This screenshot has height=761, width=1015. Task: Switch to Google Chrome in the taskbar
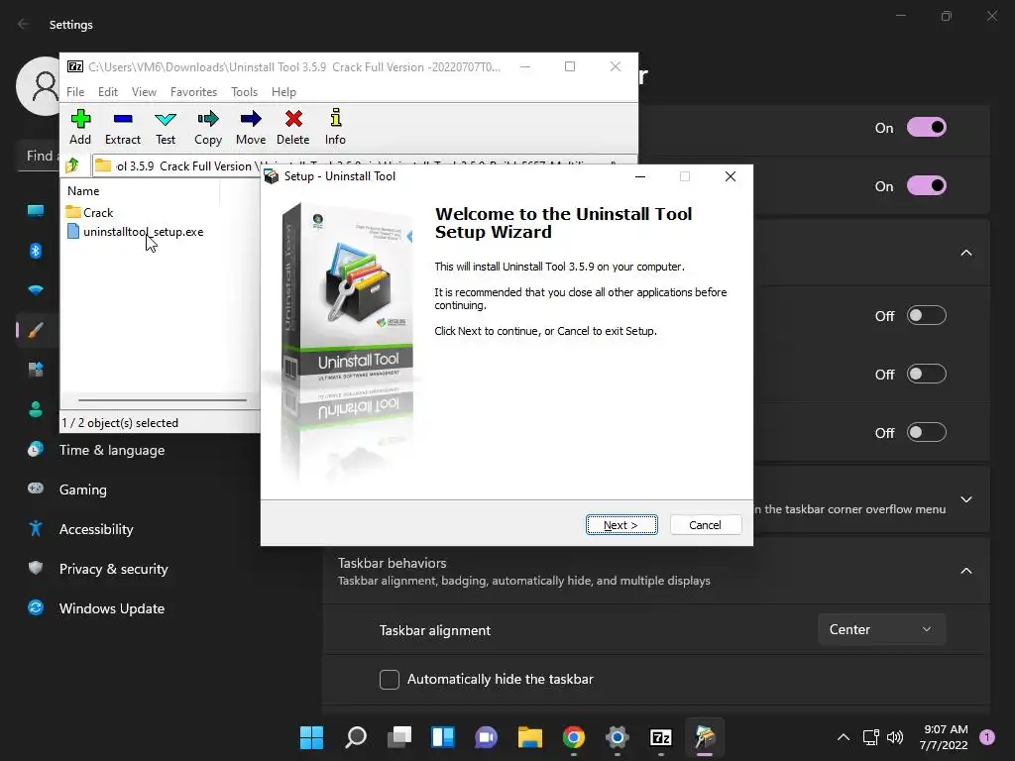(574, 737)
